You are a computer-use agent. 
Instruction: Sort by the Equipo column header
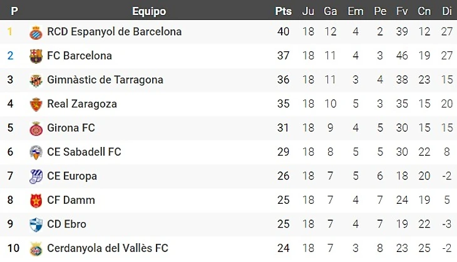149,11
